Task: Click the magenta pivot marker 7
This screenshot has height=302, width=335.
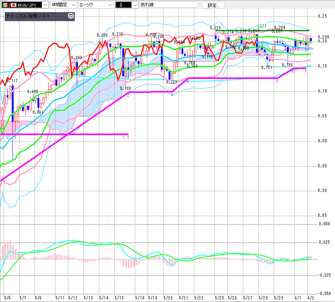Action: click(306, 71)
